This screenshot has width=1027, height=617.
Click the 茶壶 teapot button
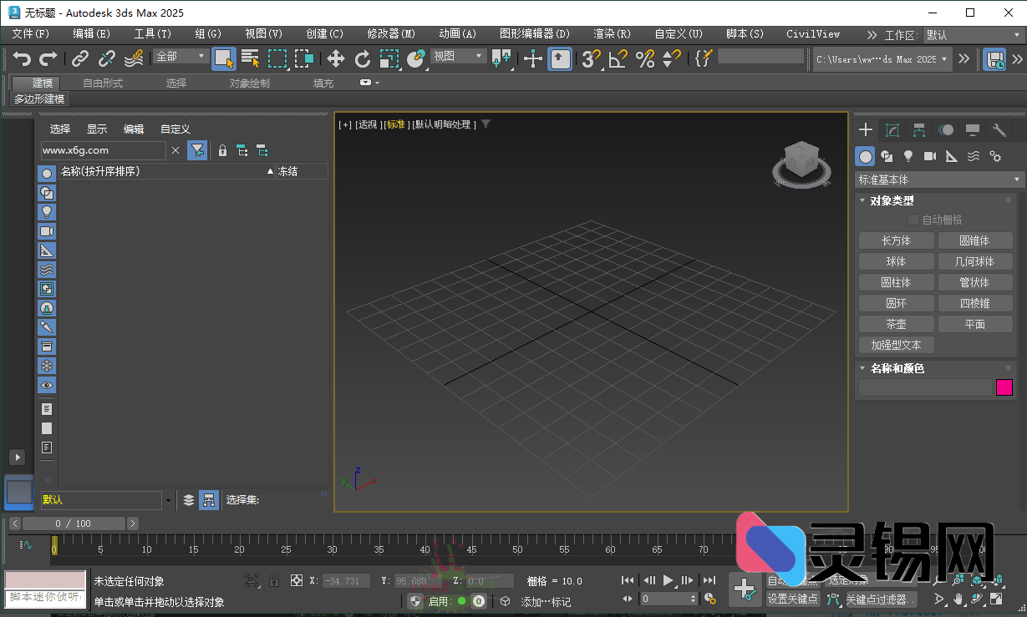(896, 324)
